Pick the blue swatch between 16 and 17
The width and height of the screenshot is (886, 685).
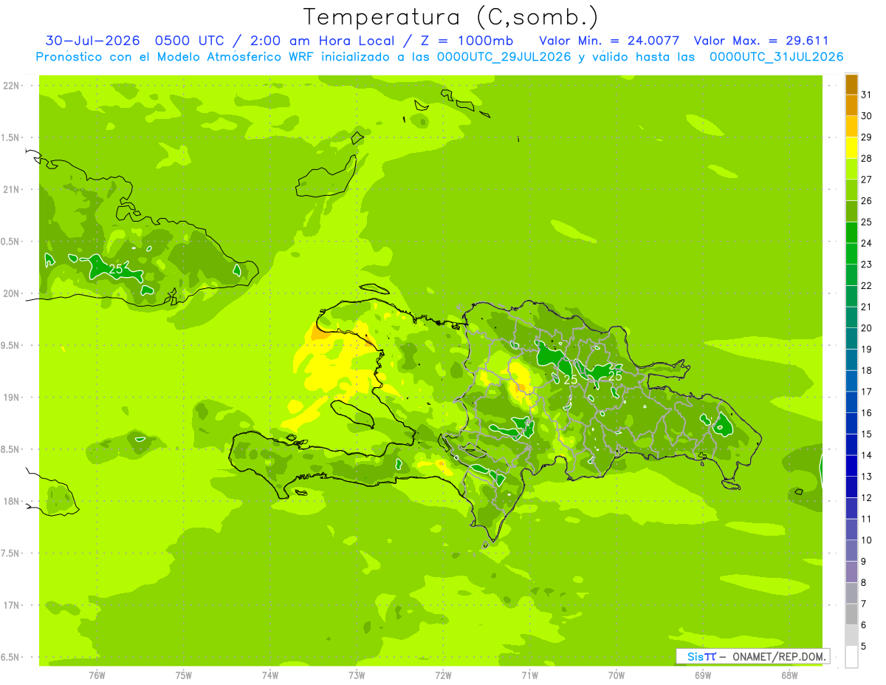point(852,402)
